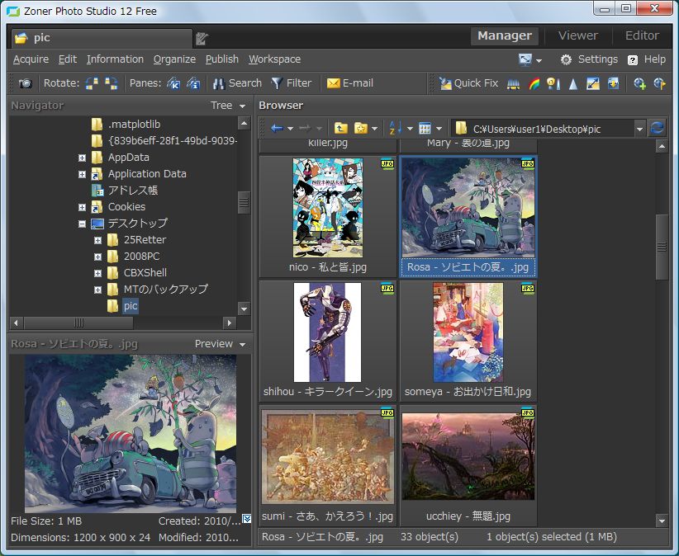Open the Navigator Tree dropdown
The height and width of the screenshot is (556, 679).
point(243,106)
